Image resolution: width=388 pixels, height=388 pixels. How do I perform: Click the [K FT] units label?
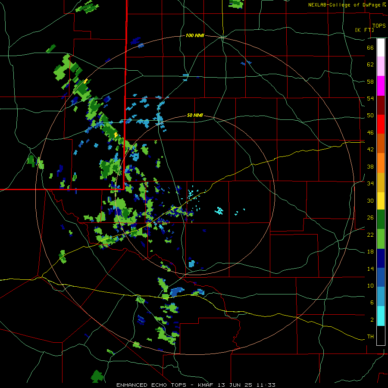(364, 30)
